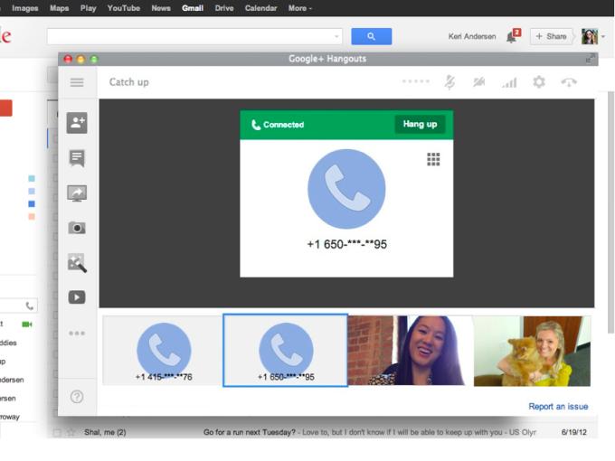615x461 pixels.
Task: Select peach label color swatch
Action: (x=32, y=216)
